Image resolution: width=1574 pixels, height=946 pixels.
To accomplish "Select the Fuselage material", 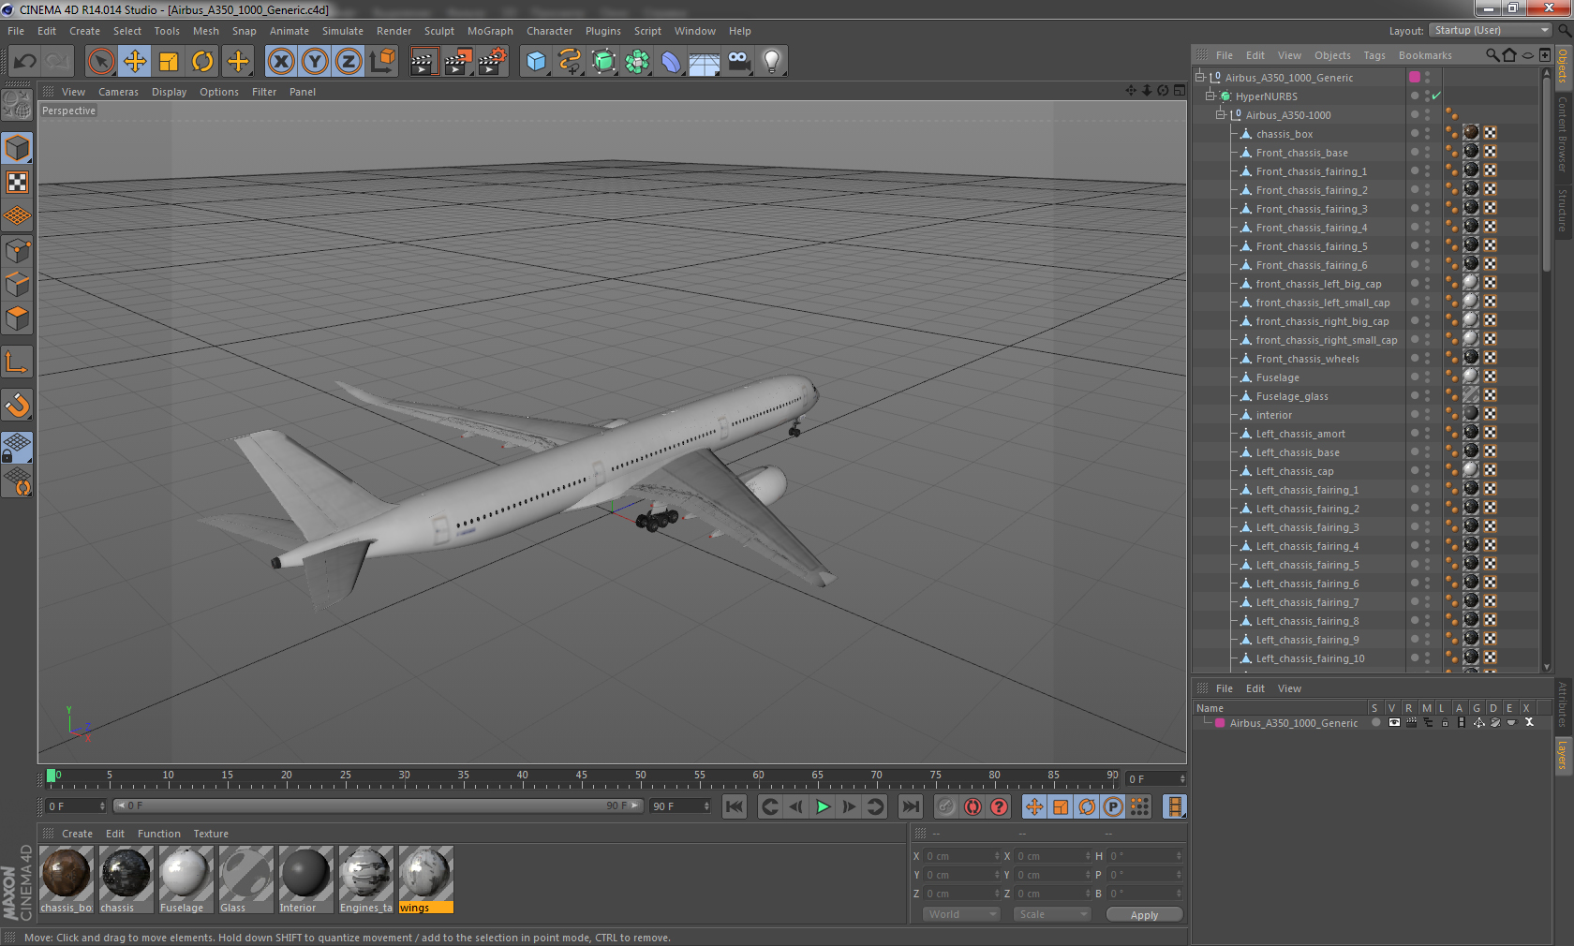I will (186, 879).
